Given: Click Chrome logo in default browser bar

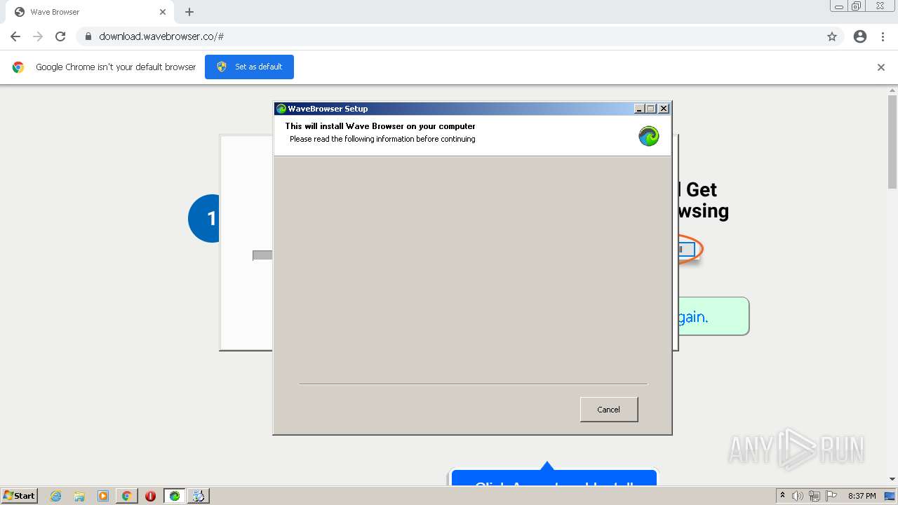Looking at the screenshot, I should pos(18,67).
